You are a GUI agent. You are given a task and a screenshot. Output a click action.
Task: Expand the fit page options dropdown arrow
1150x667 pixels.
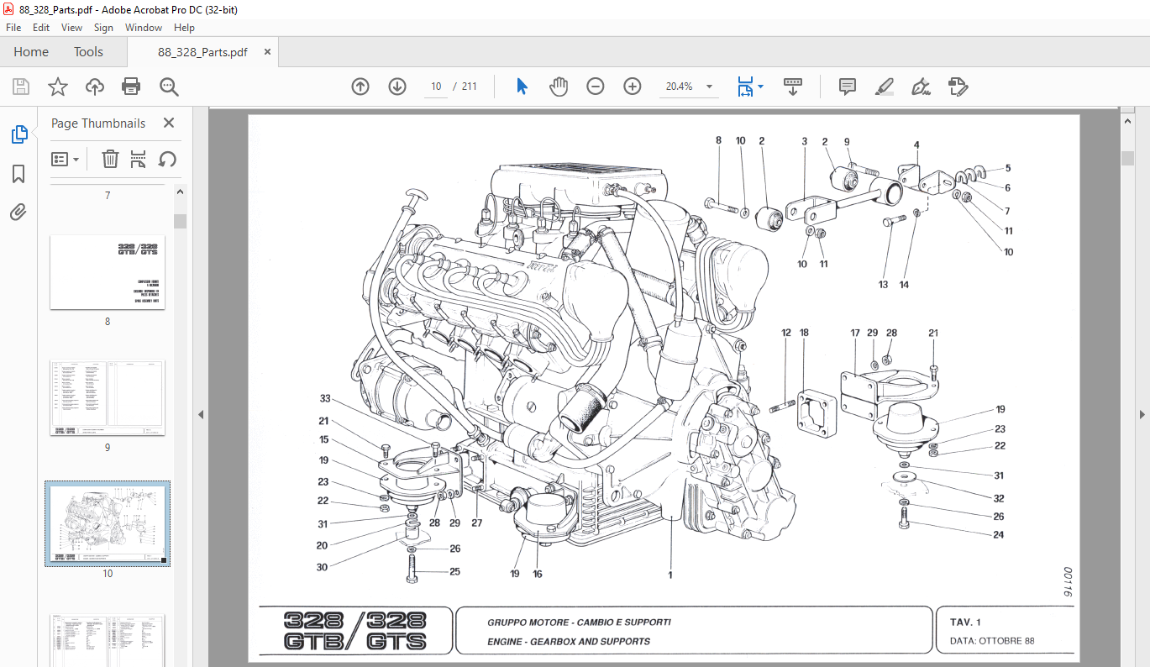[x=760, y=87]
